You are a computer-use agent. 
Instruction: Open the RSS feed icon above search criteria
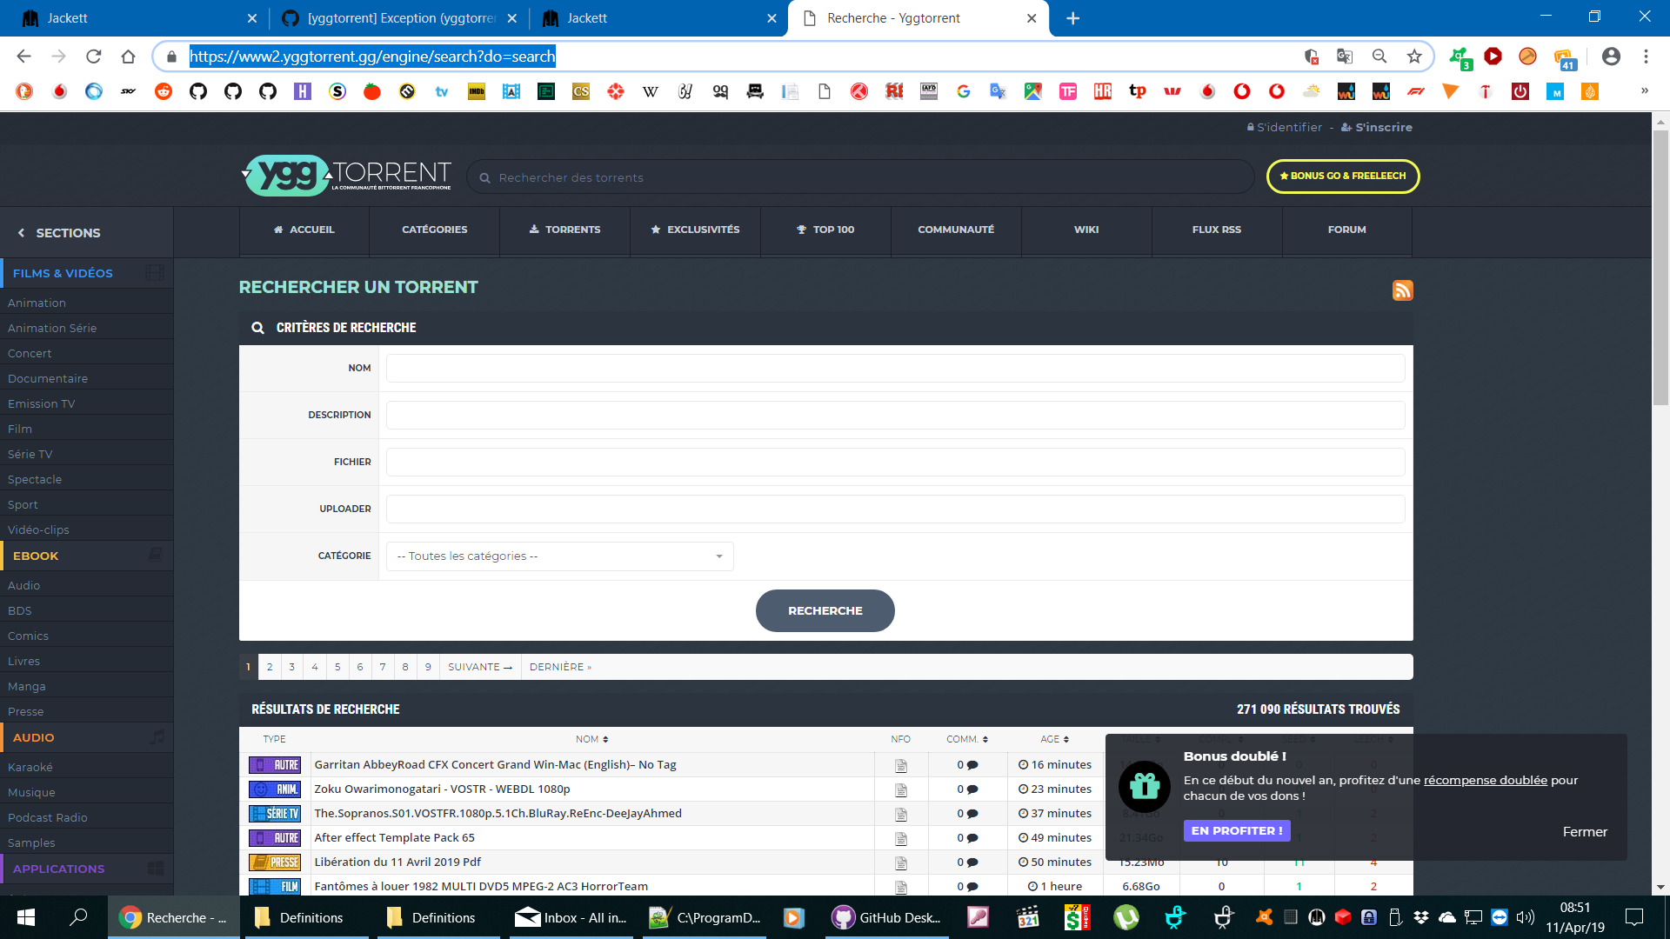click(1402, 290)
